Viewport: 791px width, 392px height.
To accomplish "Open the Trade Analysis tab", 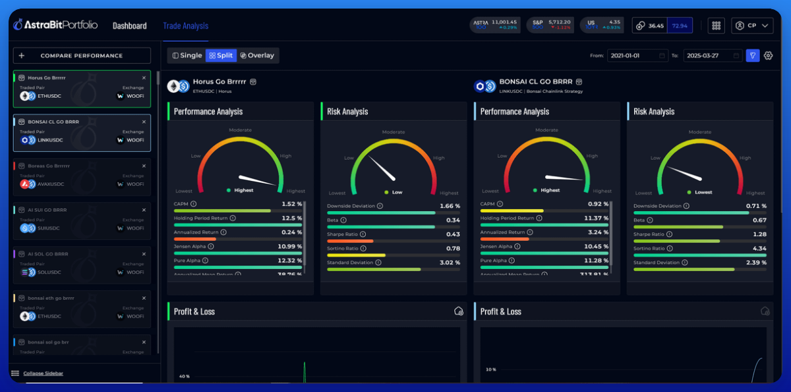I will point(186,26).
